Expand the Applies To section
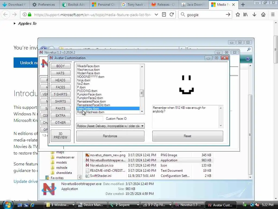 [x=25, y=23]
